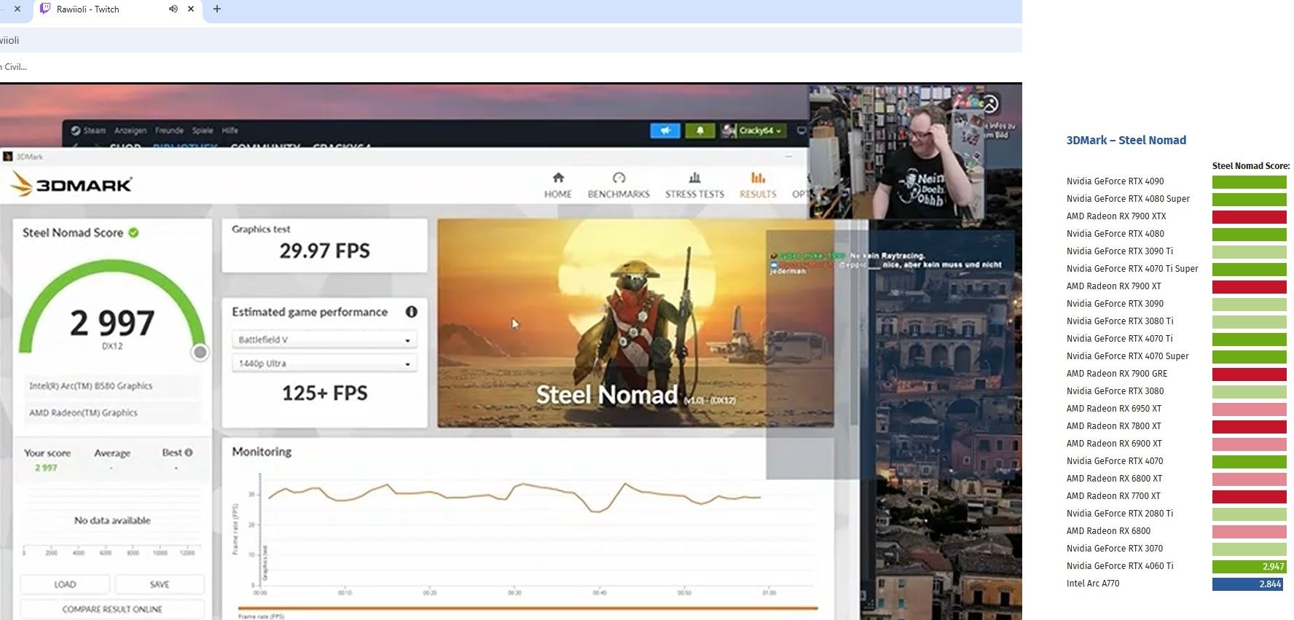Click the Nvidia GeForce RTX 2080 Ti label
The width and height of the screenshot is (1294, 620).
coord(1120,514)
